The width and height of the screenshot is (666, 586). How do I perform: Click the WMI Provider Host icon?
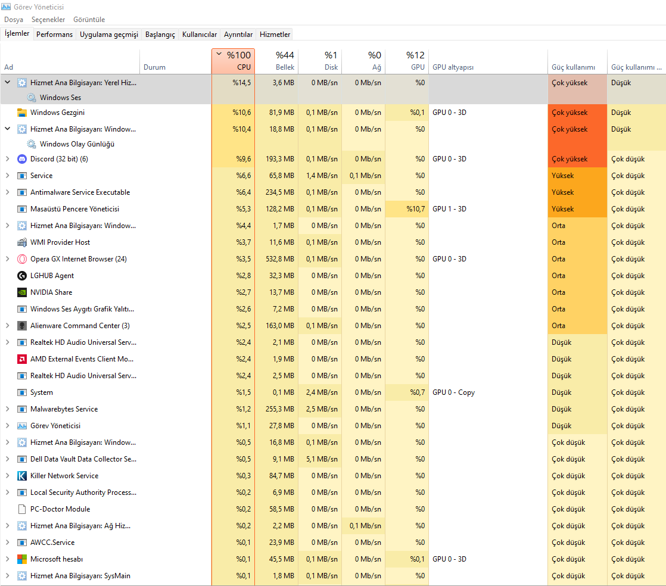pyautogui.click(x=21, y=242)
